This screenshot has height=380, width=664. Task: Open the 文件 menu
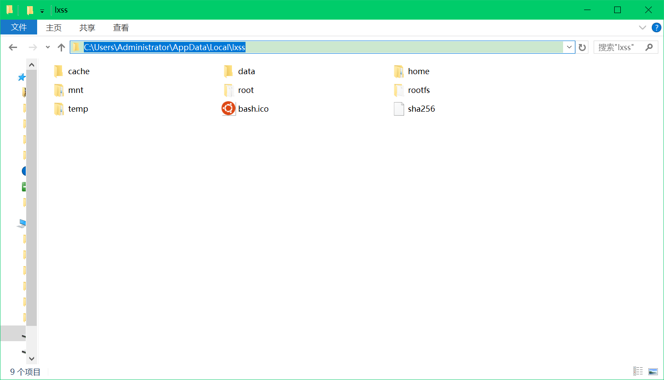coord(19,27)
